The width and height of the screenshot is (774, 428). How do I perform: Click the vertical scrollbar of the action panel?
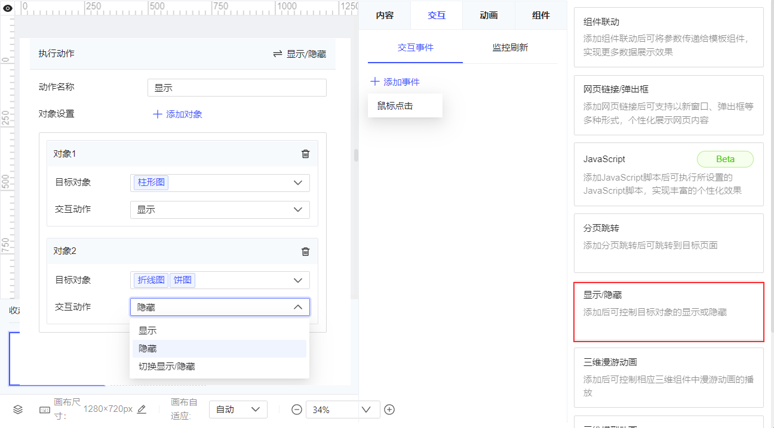click(x=356, y=156)
